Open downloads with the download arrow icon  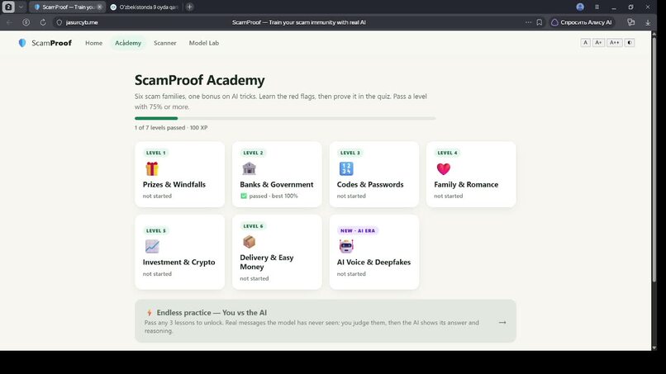click(648, 22)
